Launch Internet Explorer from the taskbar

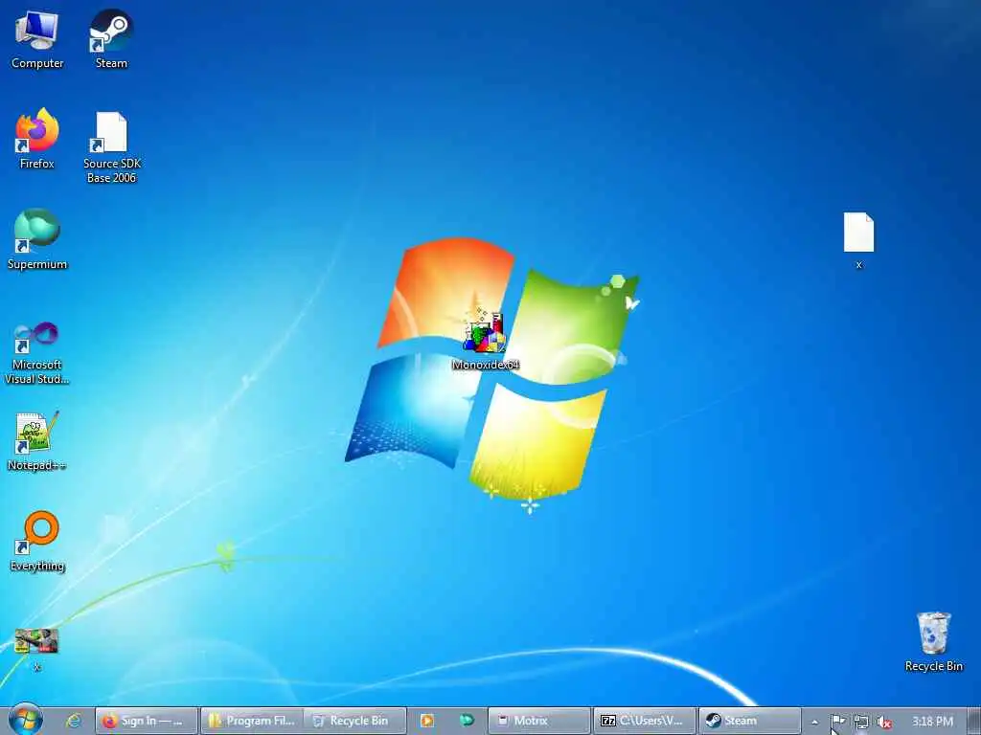point(74,721)
